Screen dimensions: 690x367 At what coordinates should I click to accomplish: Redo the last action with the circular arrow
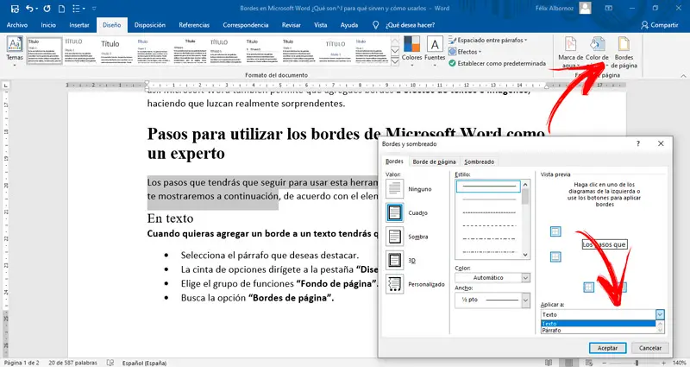[x=47, y=9]
